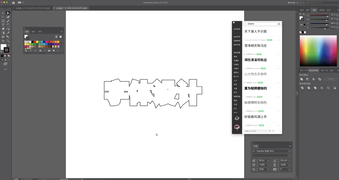Screen dimensions: 339x180
Task: Switch swatches panel to thumbnail grid view
Action: 61,37
